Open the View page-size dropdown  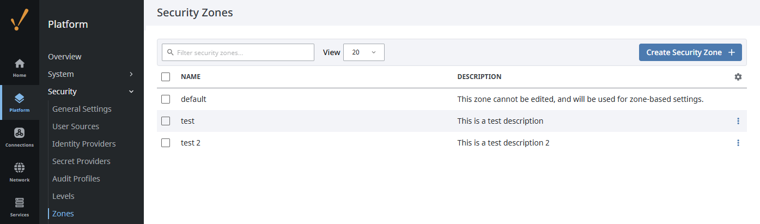pyautogui.click(x=363, y=52)
